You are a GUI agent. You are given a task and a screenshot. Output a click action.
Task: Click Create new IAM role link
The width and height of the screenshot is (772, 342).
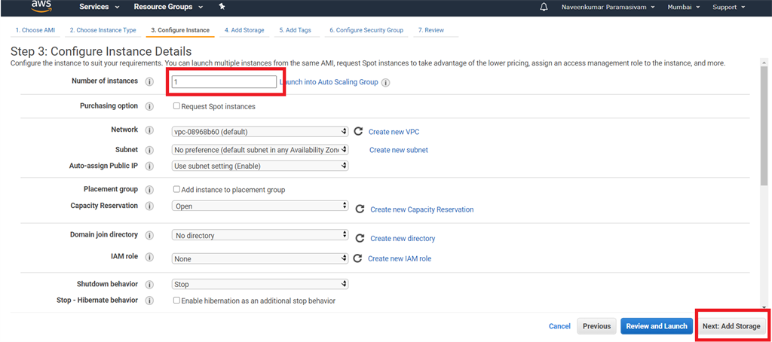point(400,258)
